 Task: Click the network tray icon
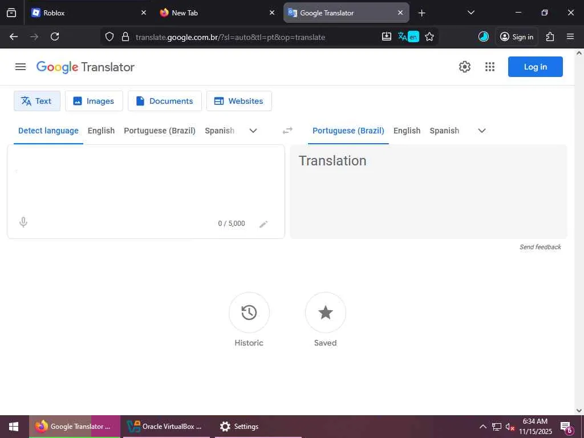click(497, 427)
